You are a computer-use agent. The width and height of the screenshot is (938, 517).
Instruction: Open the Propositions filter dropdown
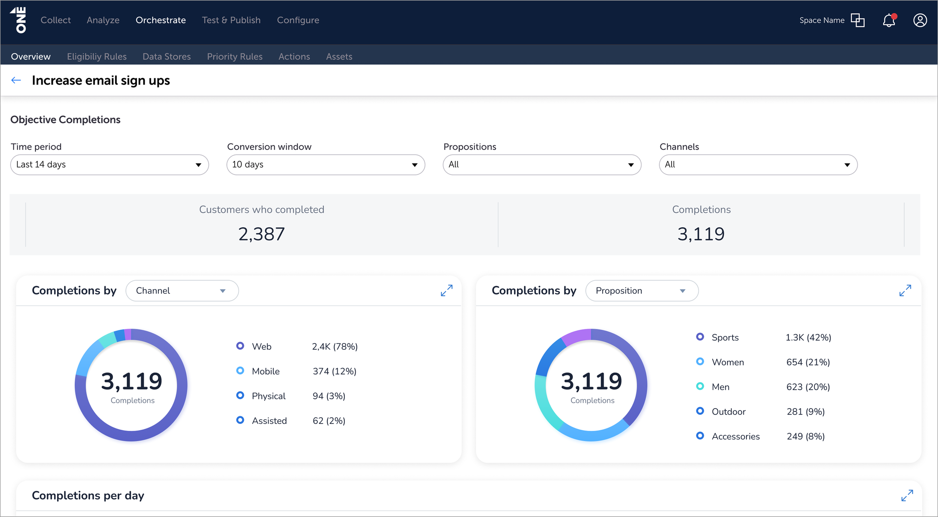click(541, 165)
